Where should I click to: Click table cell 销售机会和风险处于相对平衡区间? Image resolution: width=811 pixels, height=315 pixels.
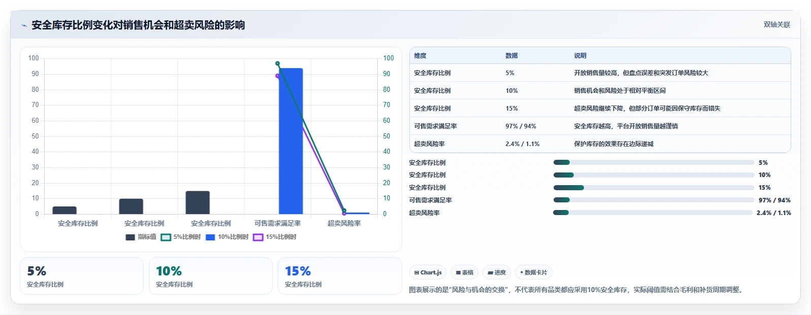(620, 91)
